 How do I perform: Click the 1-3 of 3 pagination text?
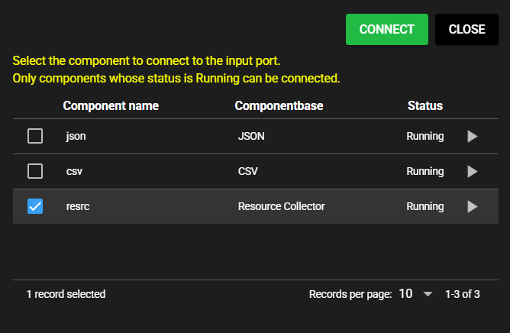pos(461,294)
